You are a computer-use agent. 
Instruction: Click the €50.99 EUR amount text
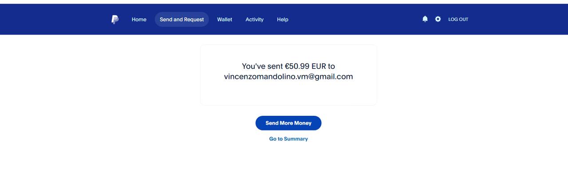point(305,66)
